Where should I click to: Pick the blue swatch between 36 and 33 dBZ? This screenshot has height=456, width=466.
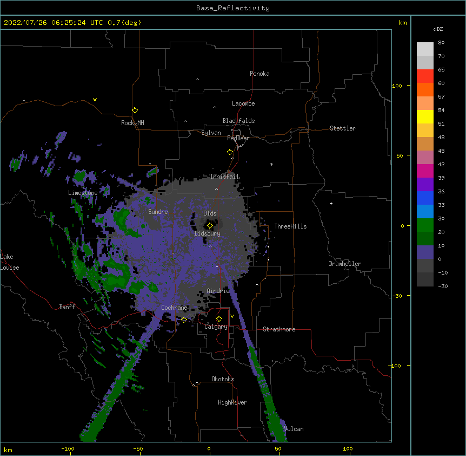pyautogui.click(x=425, y=198)
